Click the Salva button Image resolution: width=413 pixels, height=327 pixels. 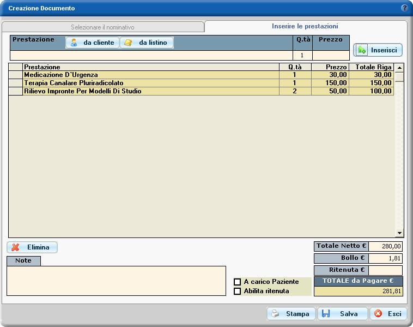342,314
